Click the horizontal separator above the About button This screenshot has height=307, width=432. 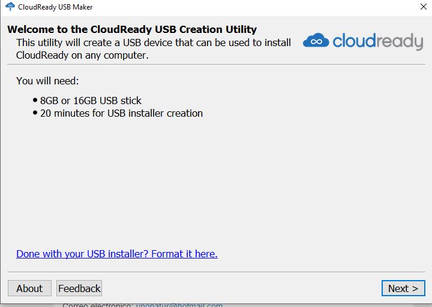coord(216,272)
